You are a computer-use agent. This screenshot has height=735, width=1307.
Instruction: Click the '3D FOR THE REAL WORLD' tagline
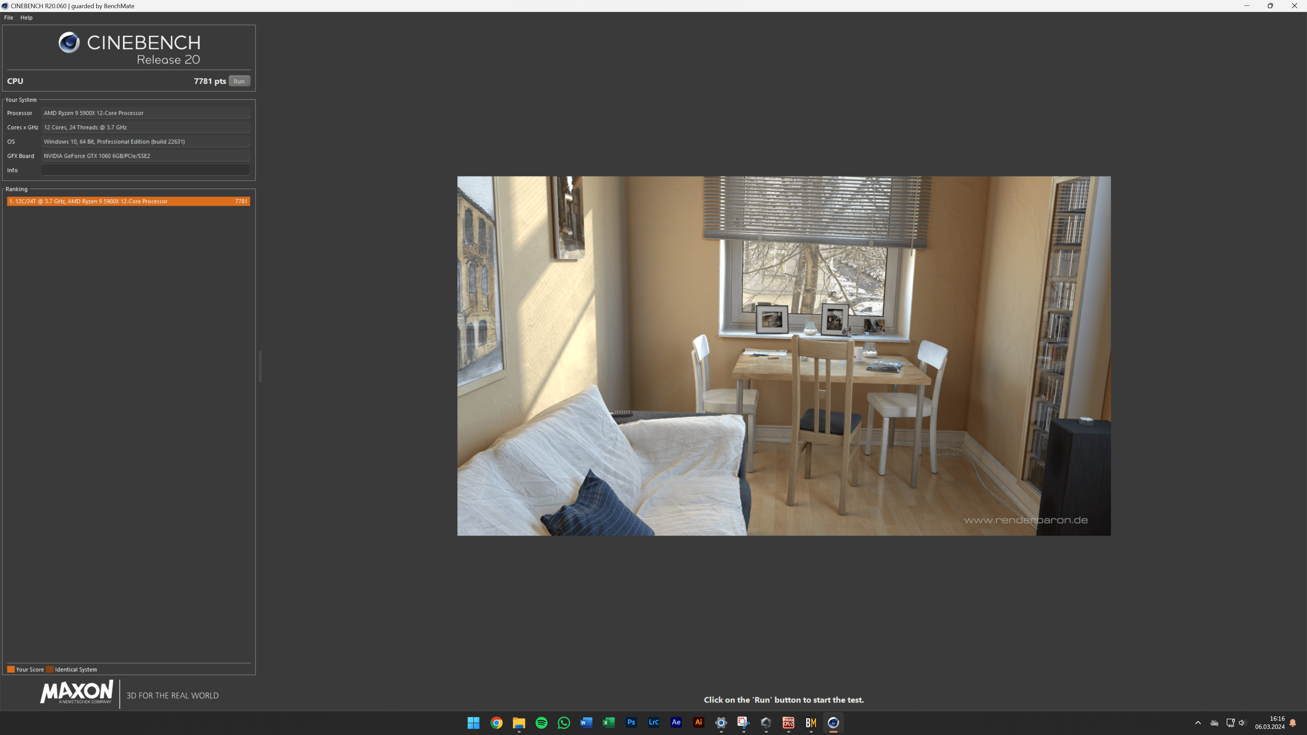(173, 696)
